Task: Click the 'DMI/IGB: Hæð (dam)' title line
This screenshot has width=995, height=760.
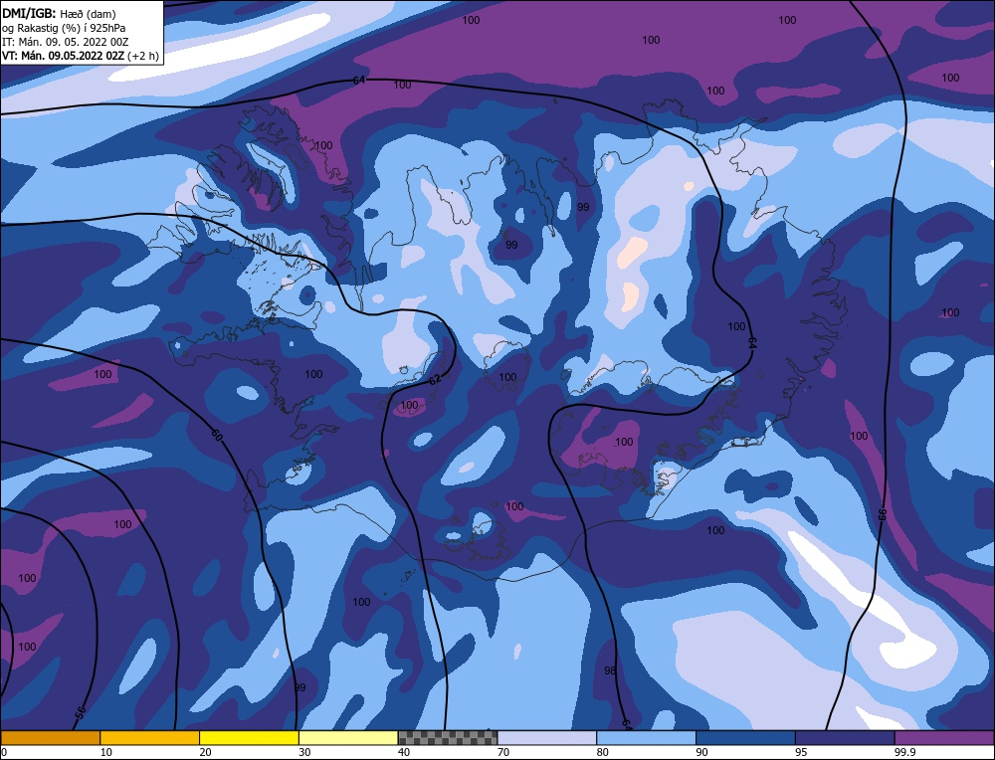Action: pyautogui.click(x=59, y=13)
